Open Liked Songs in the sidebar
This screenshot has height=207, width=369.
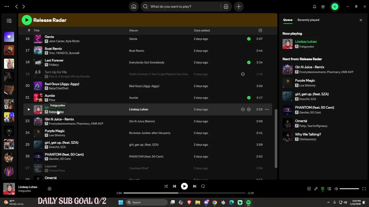point(9,37)
